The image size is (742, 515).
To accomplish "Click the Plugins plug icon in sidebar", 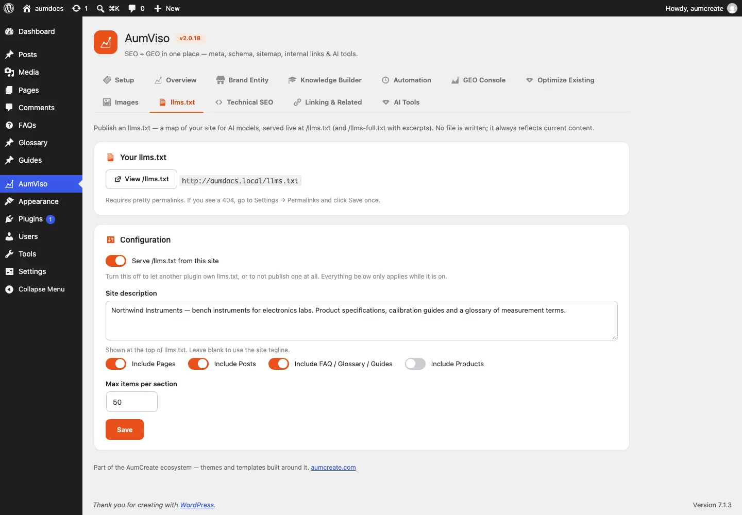I will 9,219.
